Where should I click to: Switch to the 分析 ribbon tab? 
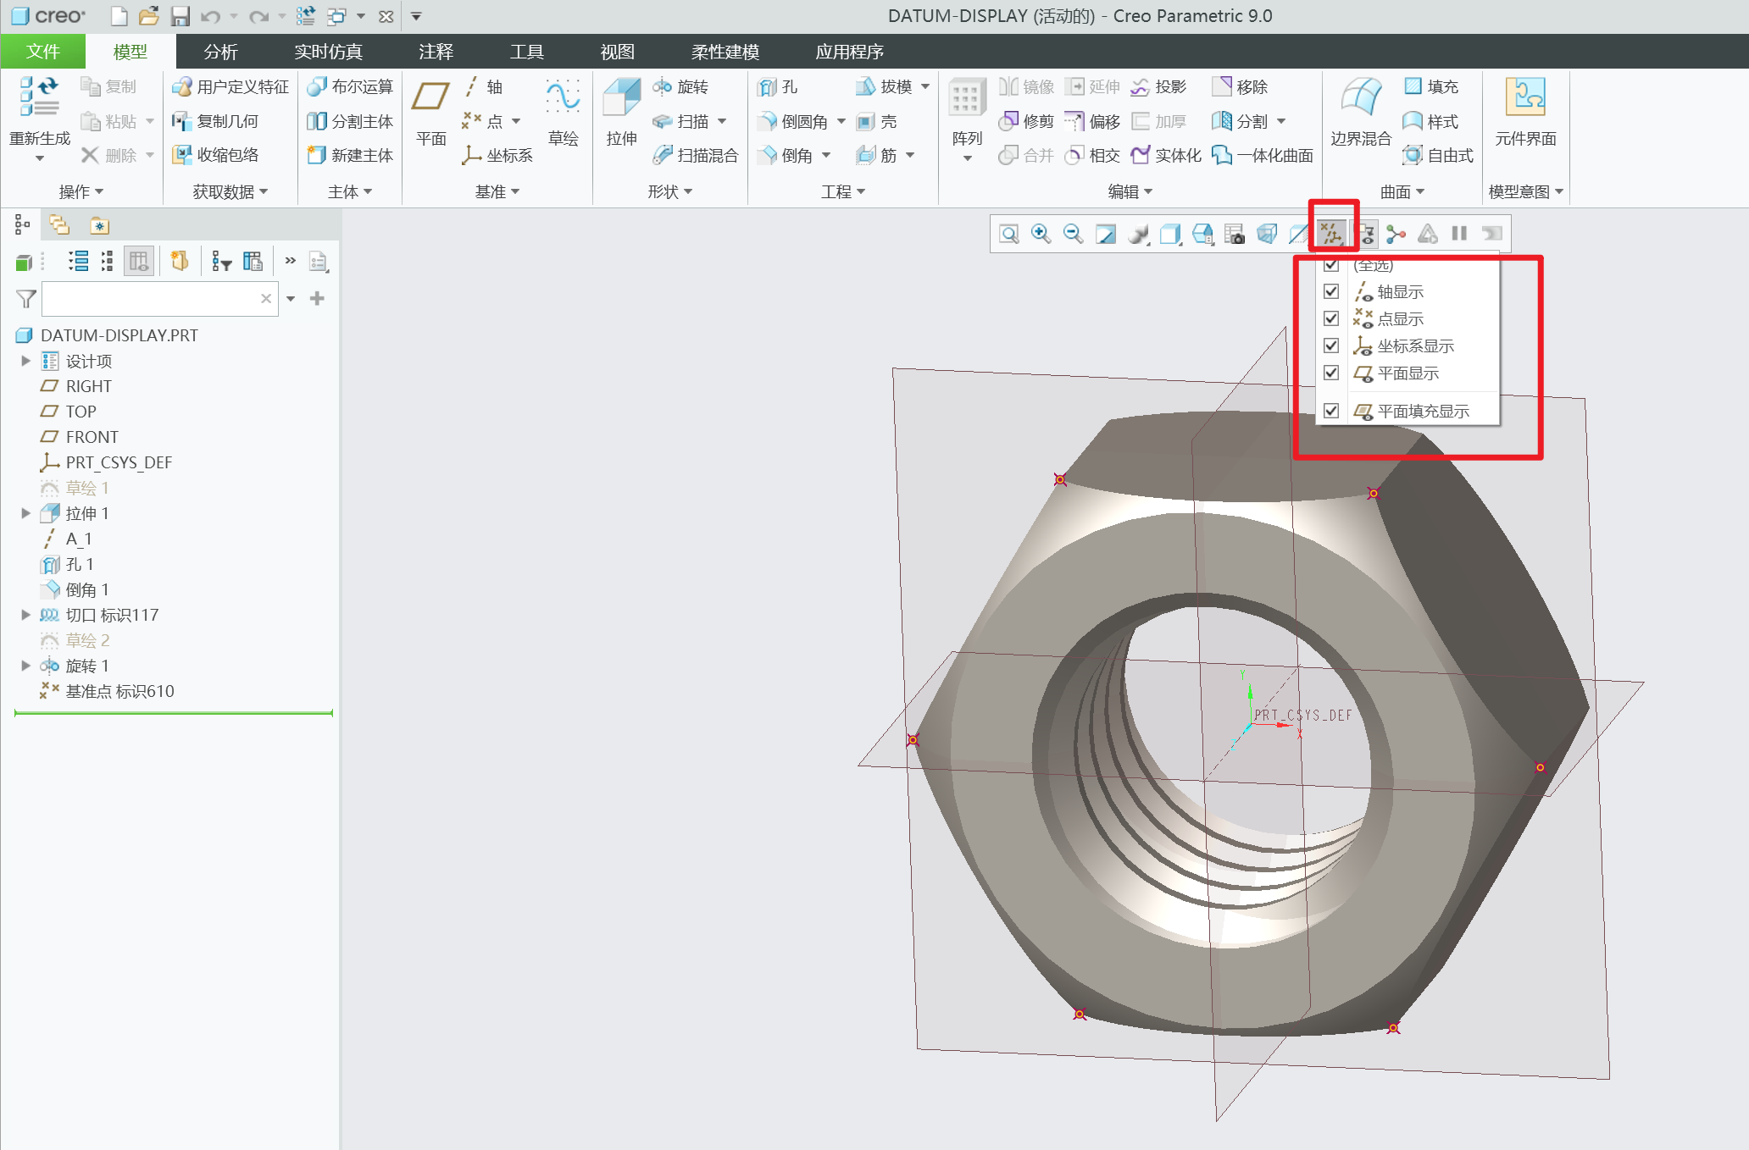(220, 52)
